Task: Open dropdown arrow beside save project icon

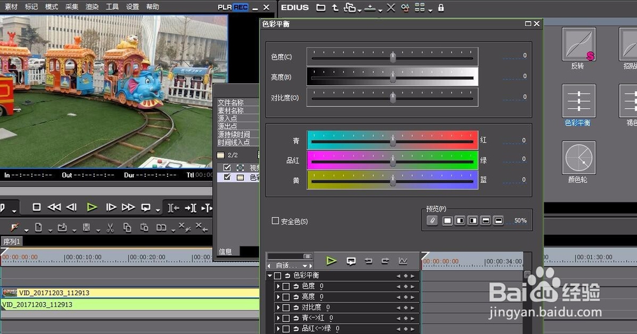Action: pos(98,230)
